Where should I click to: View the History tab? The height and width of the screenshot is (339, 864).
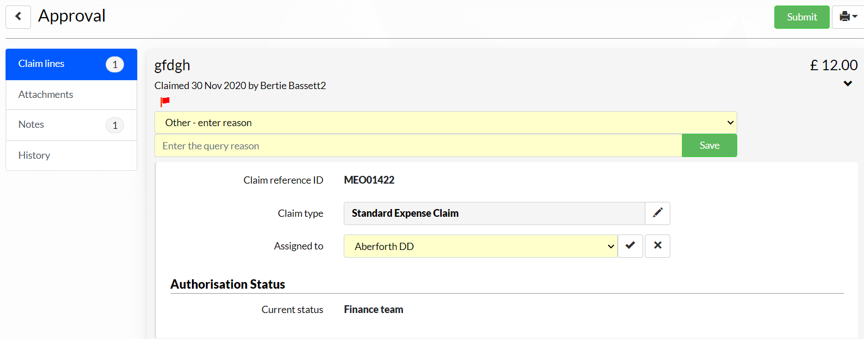point(71,155)
